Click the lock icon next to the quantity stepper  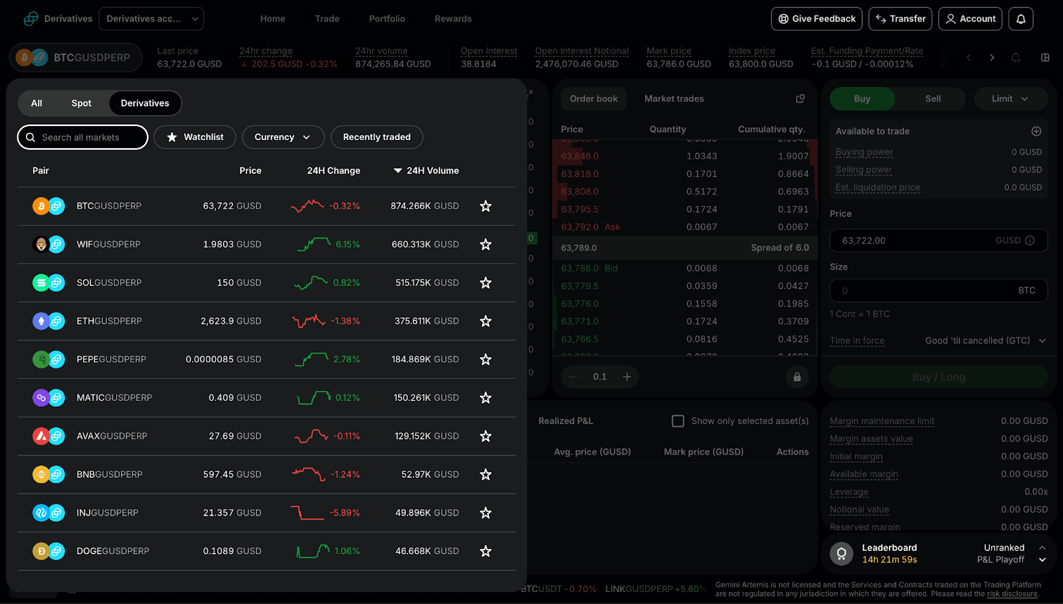797,376
